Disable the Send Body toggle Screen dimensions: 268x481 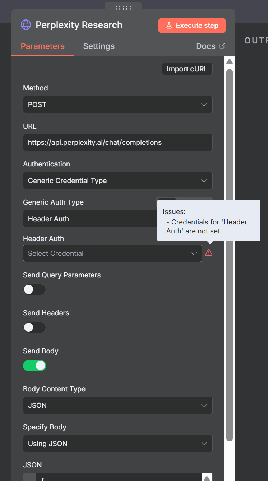point(34,366)
